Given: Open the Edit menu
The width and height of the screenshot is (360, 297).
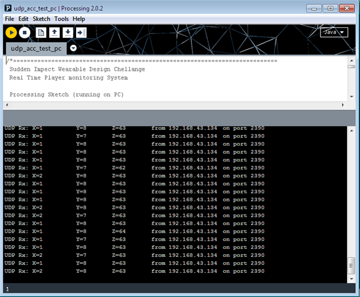Looking at the screenshot, I should [x=23, y=19].
